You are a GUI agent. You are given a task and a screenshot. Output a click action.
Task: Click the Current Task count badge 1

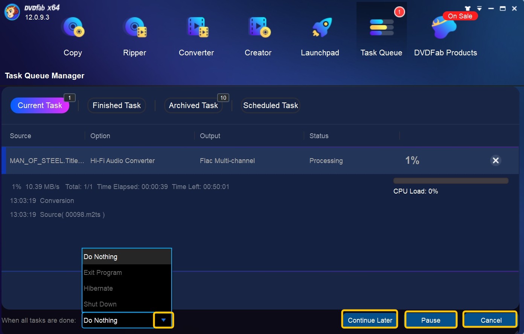pyautogui.click(x=70, y=98)
